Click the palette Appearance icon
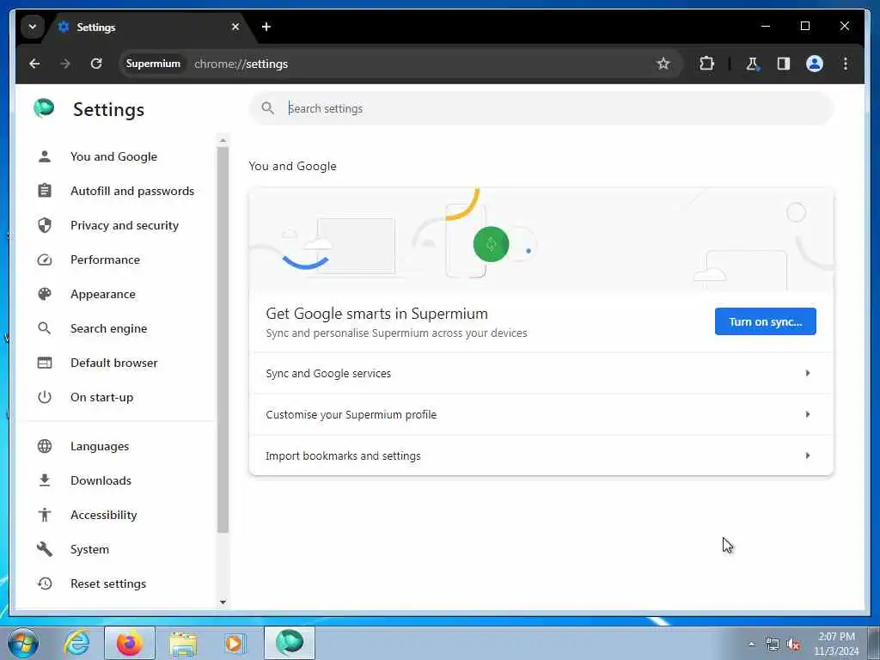The image size is (880, 660). (x=45, y=294)
